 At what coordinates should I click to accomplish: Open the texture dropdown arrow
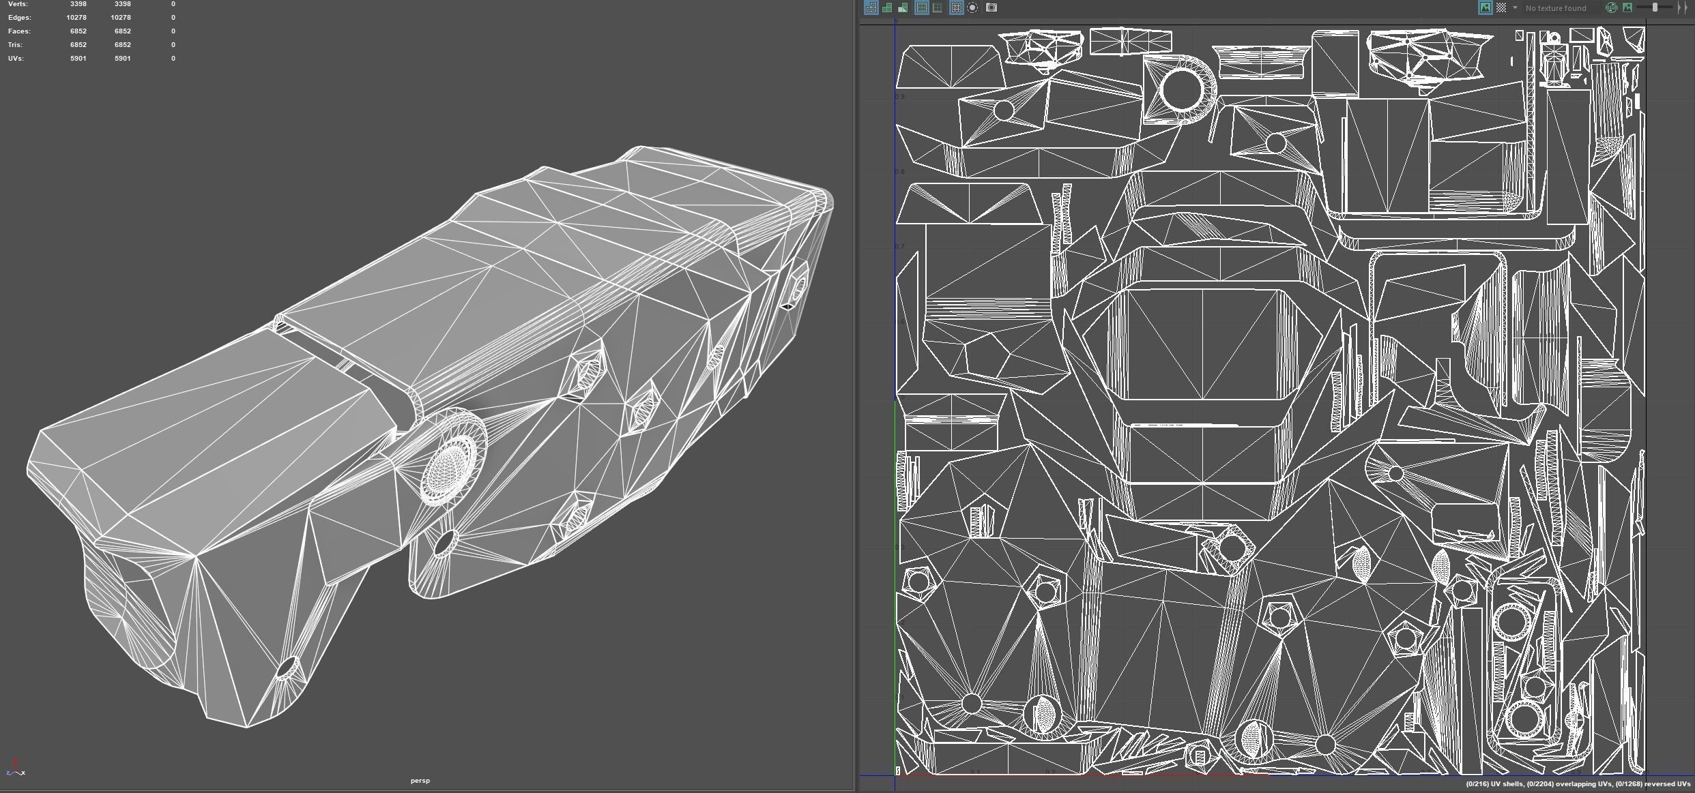[x=1515, y=8]
